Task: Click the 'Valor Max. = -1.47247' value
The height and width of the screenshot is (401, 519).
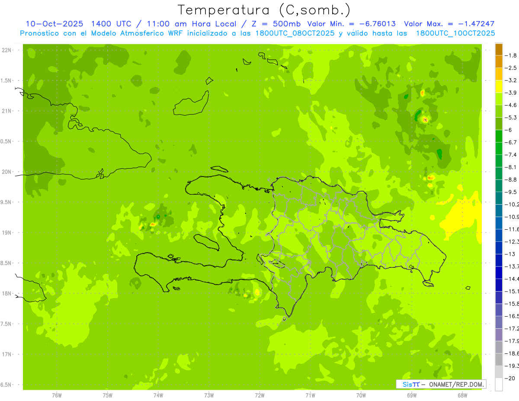Action: click(x=449, y=24)
